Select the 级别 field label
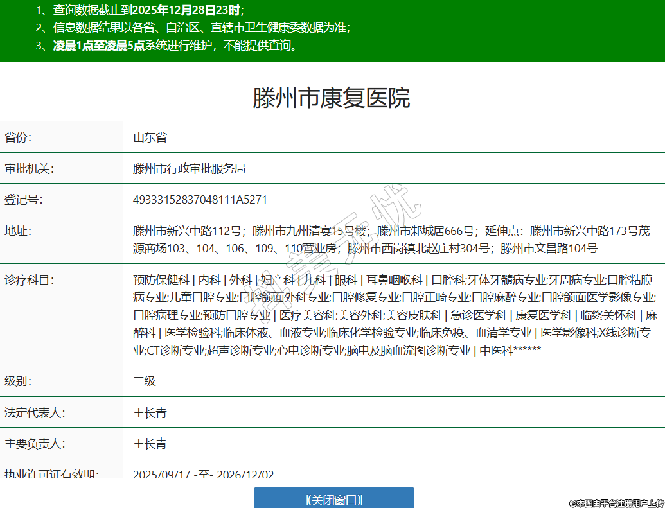 18,381
